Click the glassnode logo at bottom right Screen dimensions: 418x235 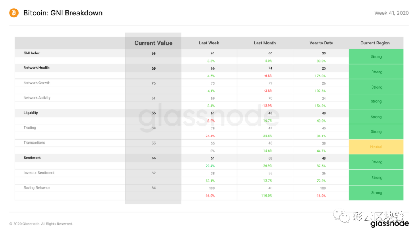click(x=389, y=223)
